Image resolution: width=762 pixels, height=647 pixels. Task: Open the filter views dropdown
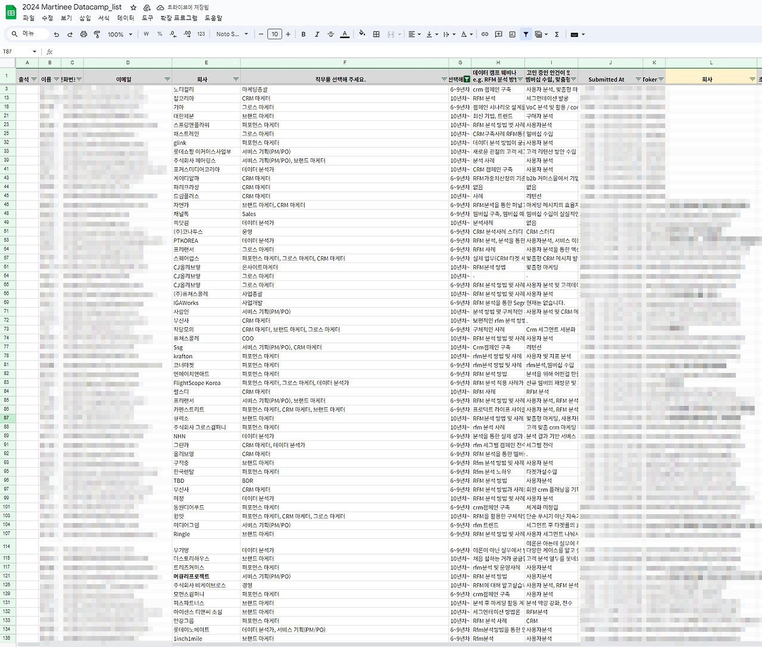(x=541, y=35)
